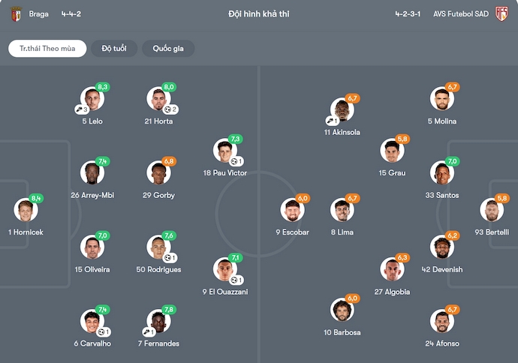Click Escobar's player avatar
Viewport: 518px width, 363px height.
pos(292,210)
